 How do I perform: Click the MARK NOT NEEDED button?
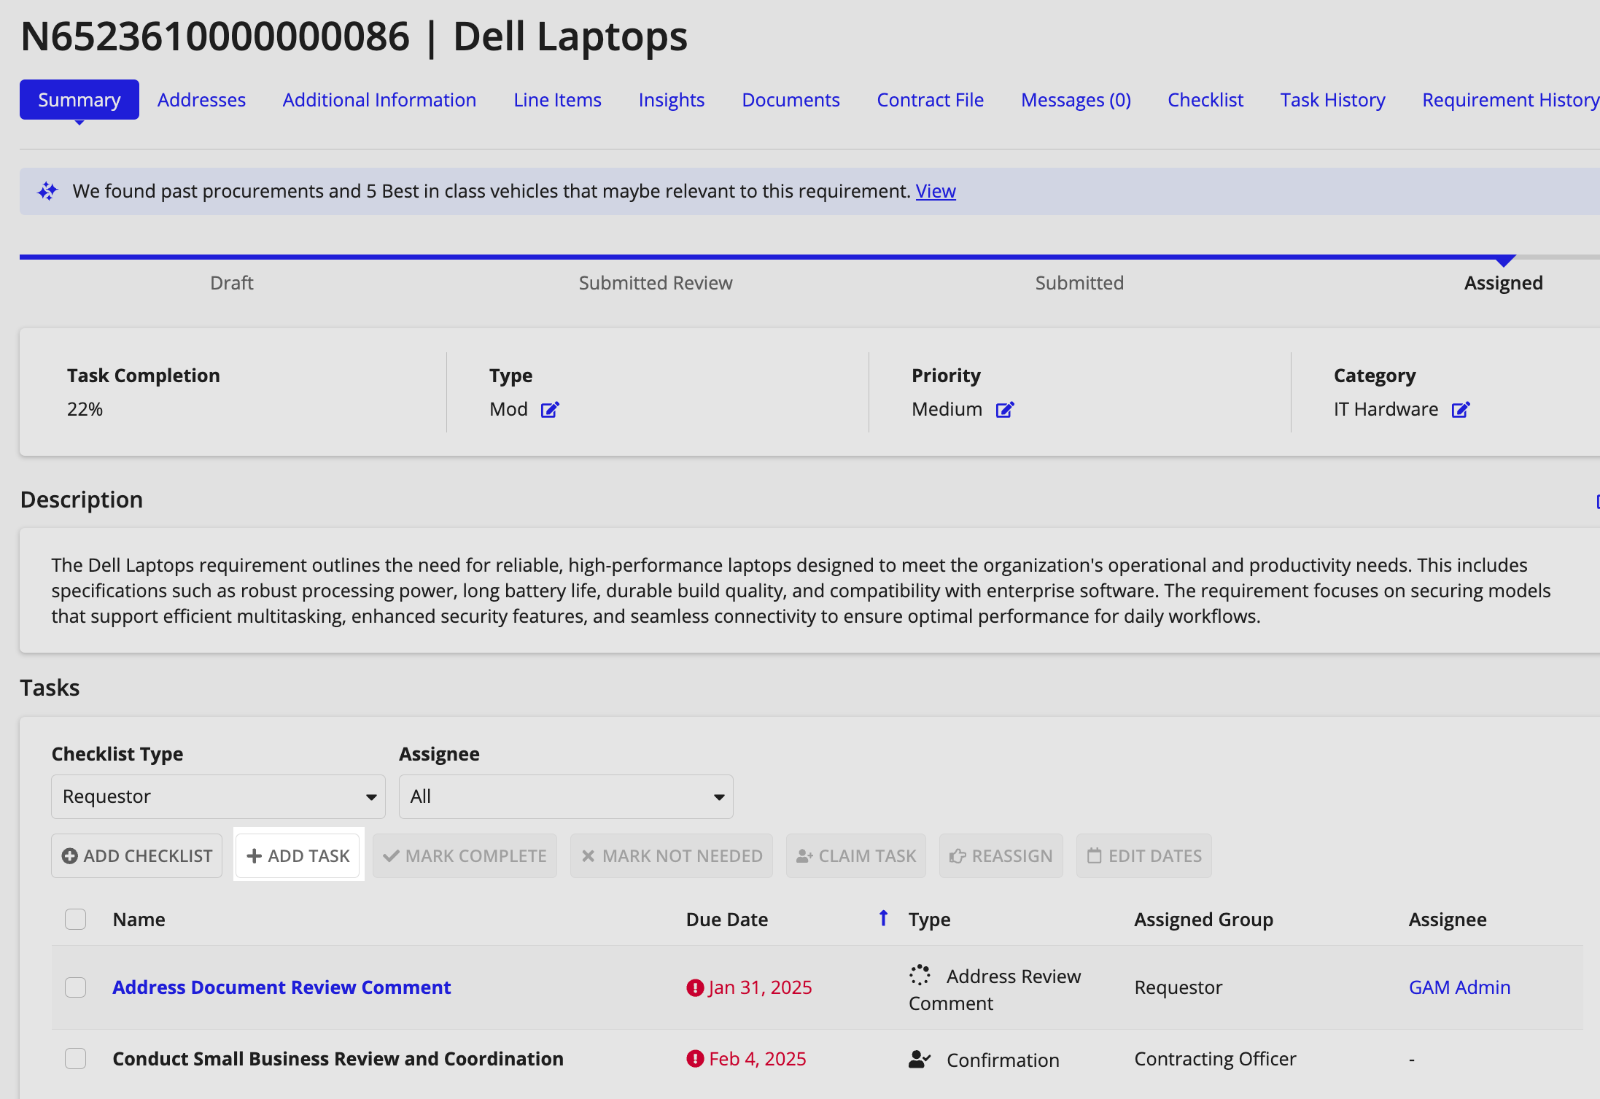click(x=672, y=856)
